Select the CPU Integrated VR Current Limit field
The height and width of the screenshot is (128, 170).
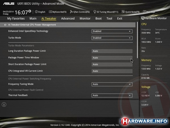tap(112, 71)
